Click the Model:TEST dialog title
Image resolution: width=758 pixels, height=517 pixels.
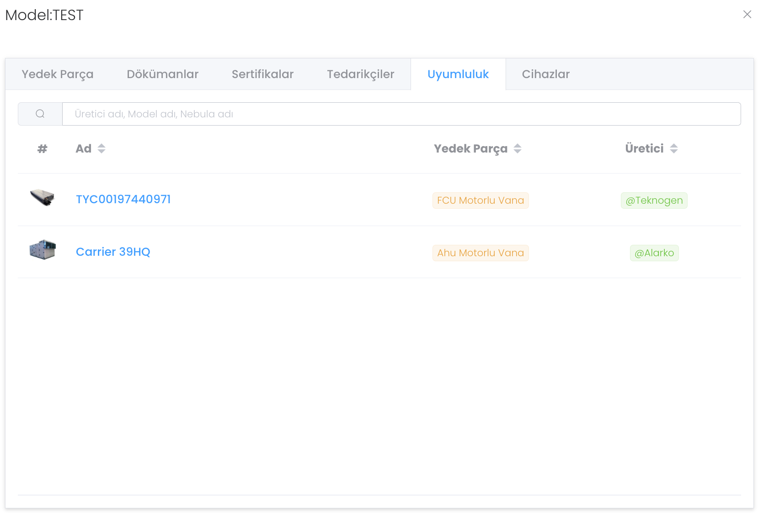coord(44,15)
